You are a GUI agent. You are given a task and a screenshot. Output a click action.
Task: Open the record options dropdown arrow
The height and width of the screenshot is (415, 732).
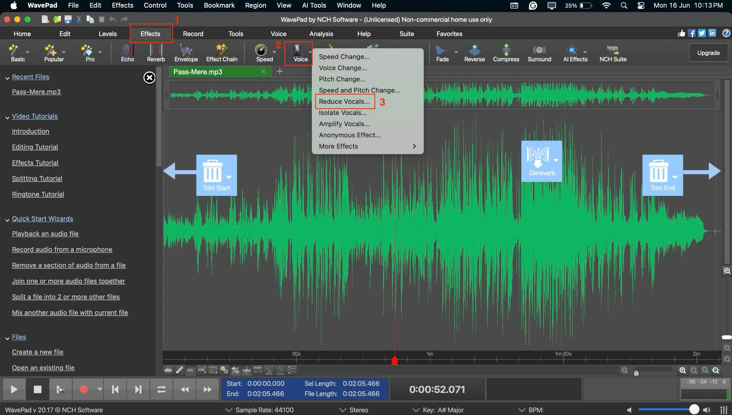(x=100, y=389)
